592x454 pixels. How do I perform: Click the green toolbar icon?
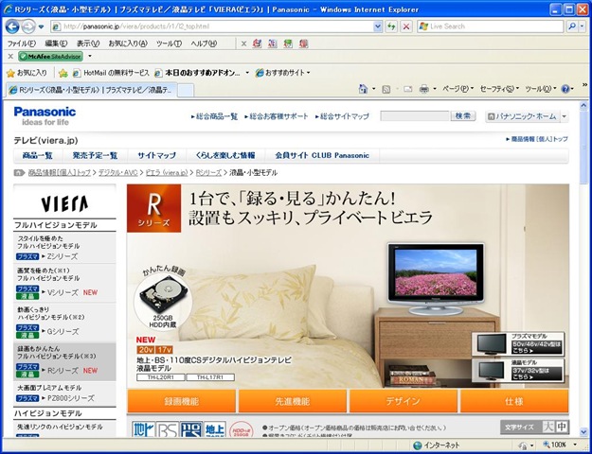[288, 44]
